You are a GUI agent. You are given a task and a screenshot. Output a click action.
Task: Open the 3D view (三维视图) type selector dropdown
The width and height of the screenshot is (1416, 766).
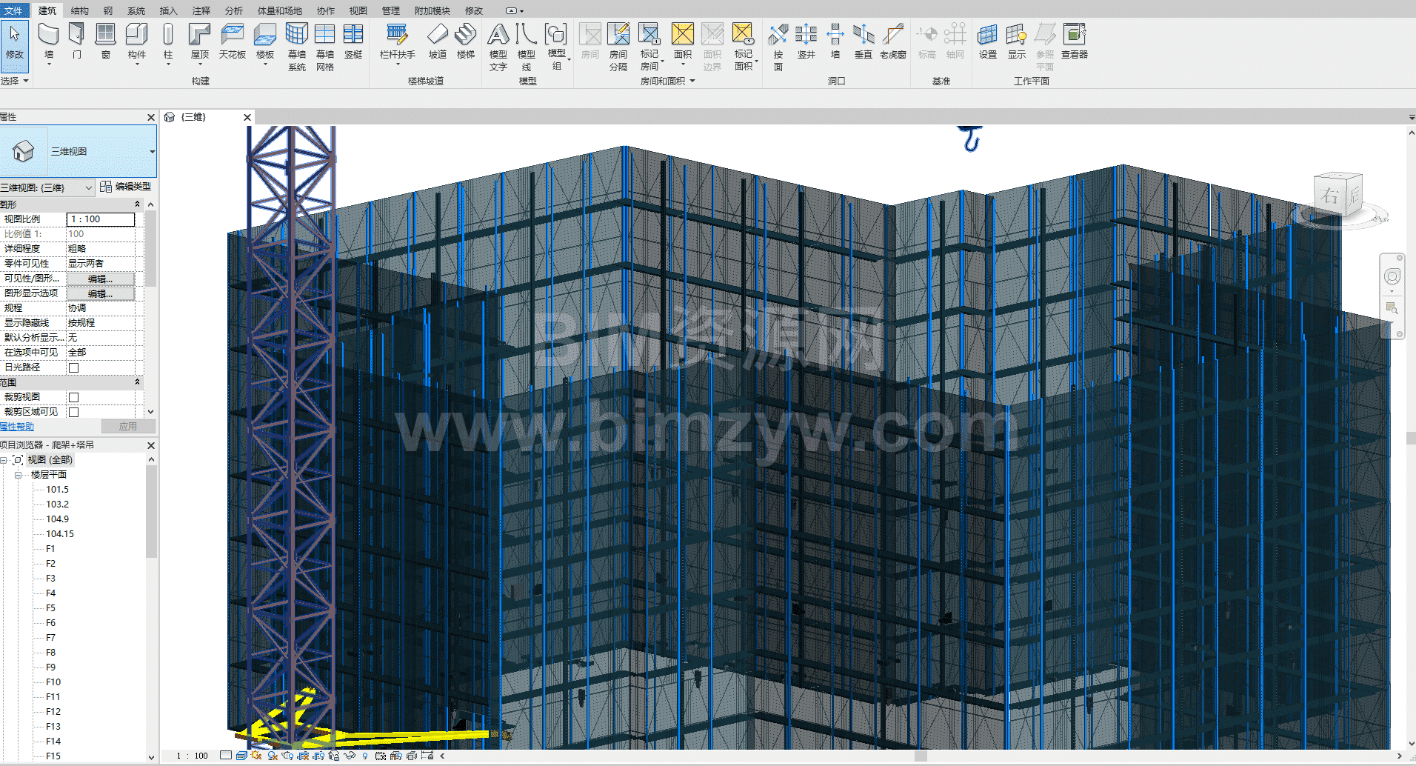(152, 151)
